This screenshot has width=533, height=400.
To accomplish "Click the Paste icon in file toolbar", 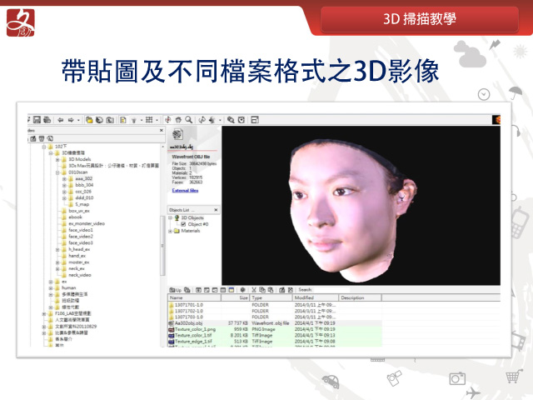I will (x=271, y=290).
